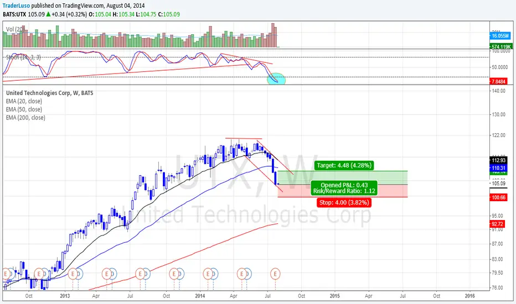Select the EMA (50, close) legend entry
The width and height of the screenshot is (516, 304).
click(x=24, y=109)
